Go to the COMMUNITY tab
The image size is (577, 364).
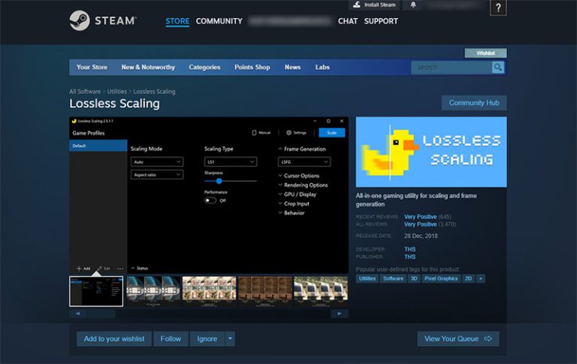click(x=219, y=21)
